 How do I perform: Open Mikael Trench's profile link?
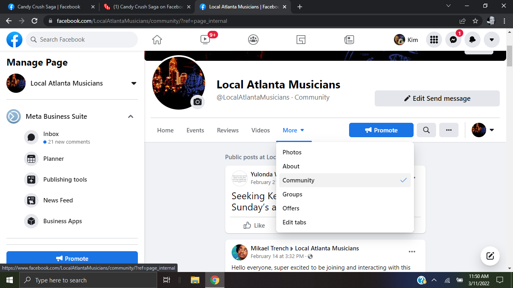pyautogui.click(x=269, y=248)
